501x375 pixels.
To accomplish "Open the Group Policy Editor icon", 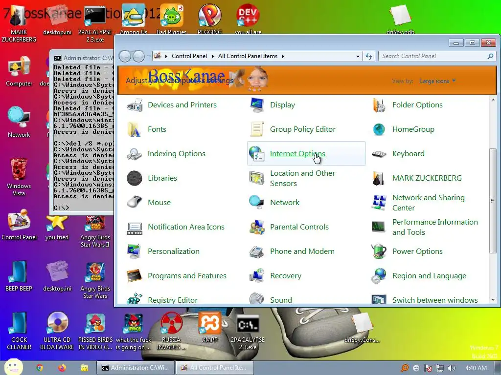I will (x=257, y=129).
